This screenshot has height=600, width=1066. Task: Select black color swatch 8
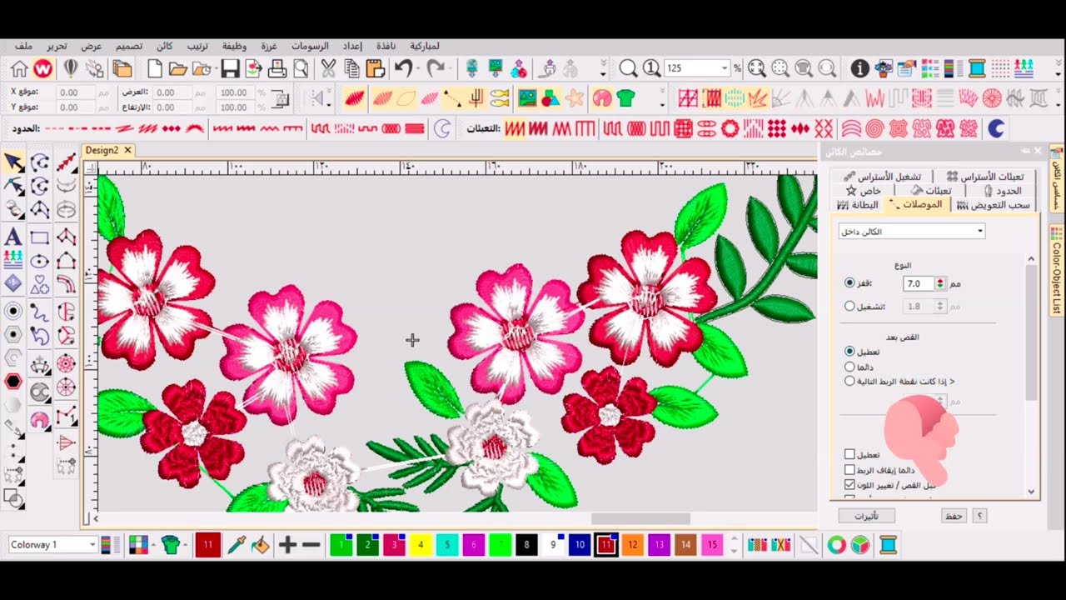[x=526, y=545]
